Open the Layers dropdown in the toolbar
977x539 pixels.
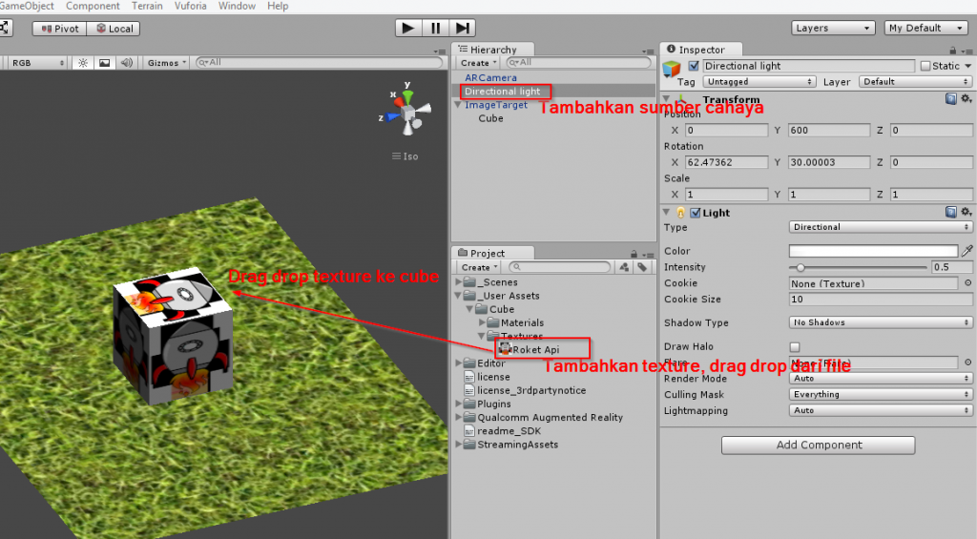coord(833,29)
